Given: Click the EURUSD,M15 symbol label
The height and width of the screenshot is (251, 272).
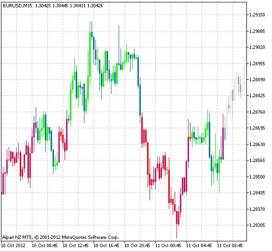Looking at the screenshot, I should (x=17, y=6).
